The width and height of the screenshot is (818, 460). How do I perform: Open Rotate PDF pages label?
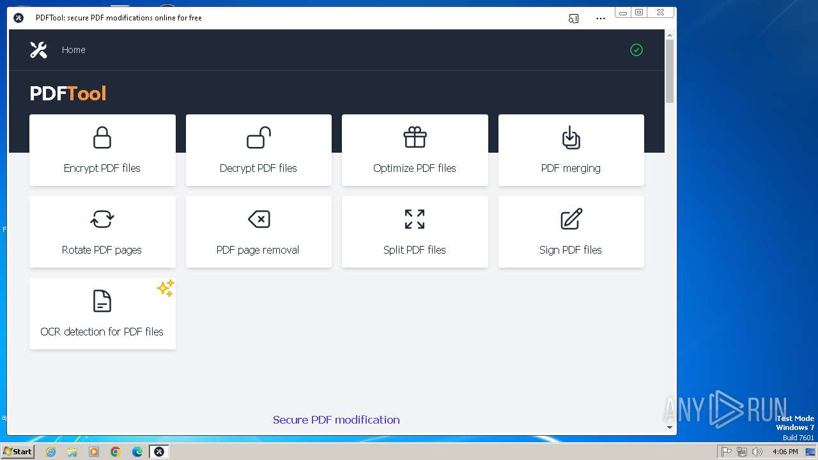point(102,250)
